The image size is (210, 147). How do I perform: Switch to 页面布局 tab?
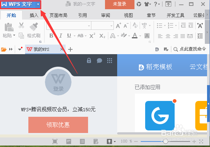tap(58, 15)
